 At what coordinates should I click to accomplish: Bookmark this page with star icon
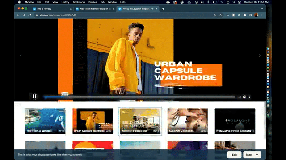click(x=220, y=15)
